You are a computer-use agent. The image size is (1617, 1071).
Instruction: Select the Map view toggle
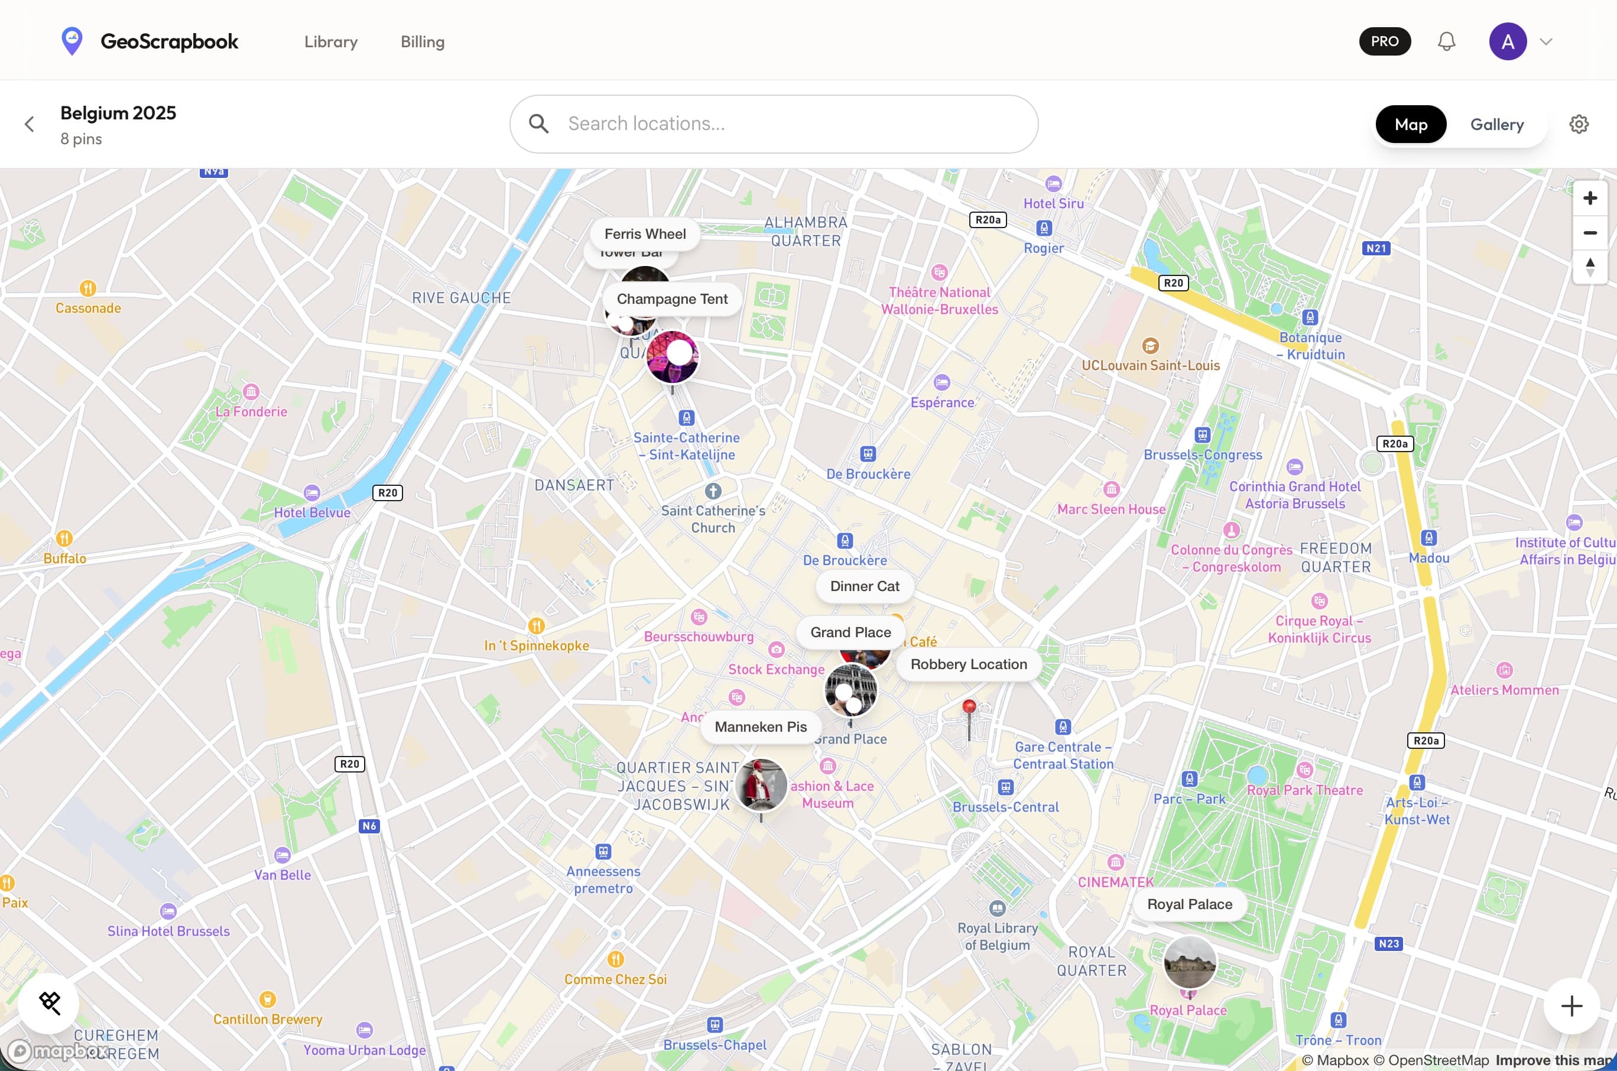[x=1411, y=124]
